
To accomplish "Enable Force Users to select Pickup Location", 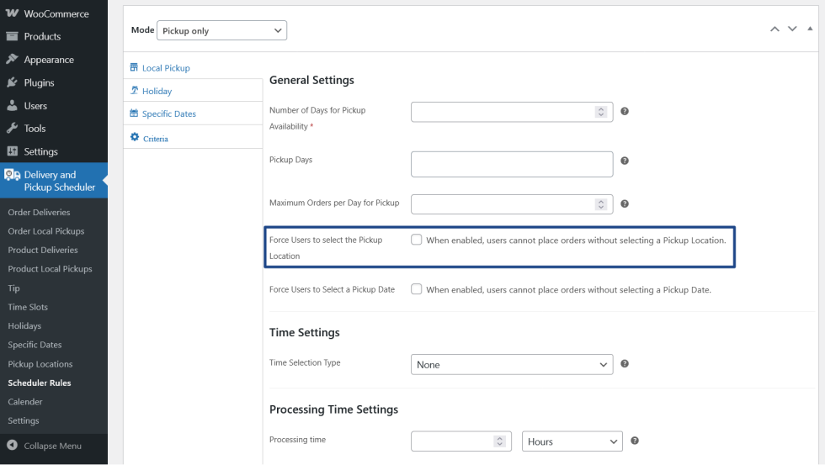I will pyautogui.click(x=417, y=240).
